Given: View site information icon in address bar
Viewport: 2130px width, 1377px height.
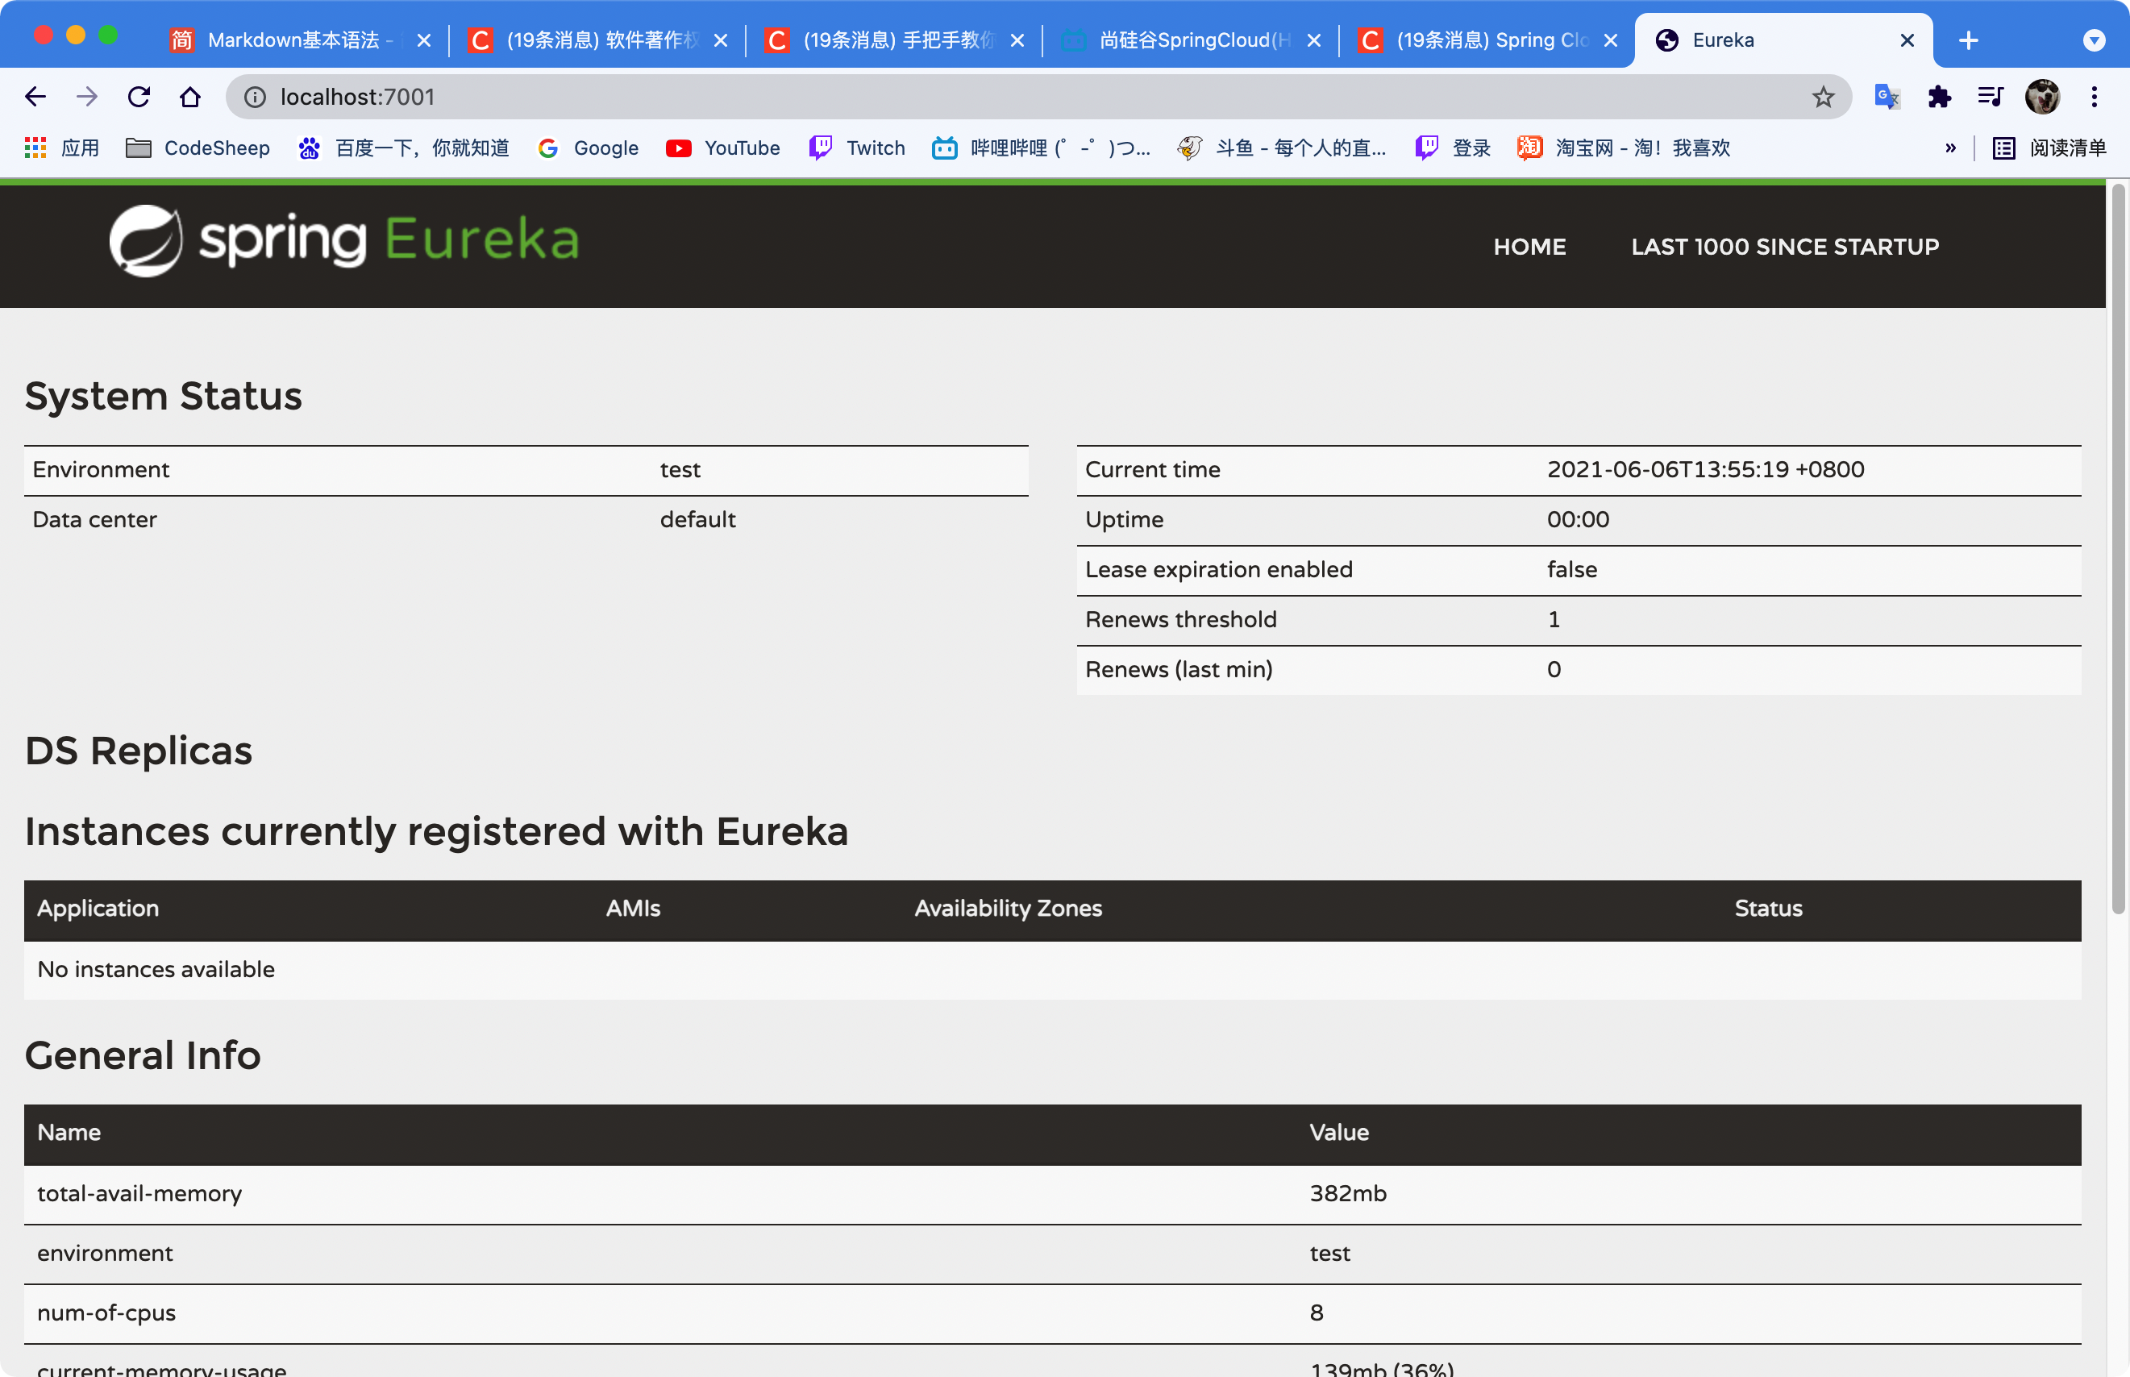Looking at the screenshot, I should click(255, 97).
